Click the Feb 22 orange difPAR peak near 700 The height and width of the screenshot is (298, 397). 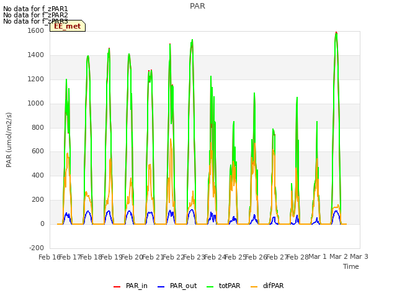tap(171, 140)
